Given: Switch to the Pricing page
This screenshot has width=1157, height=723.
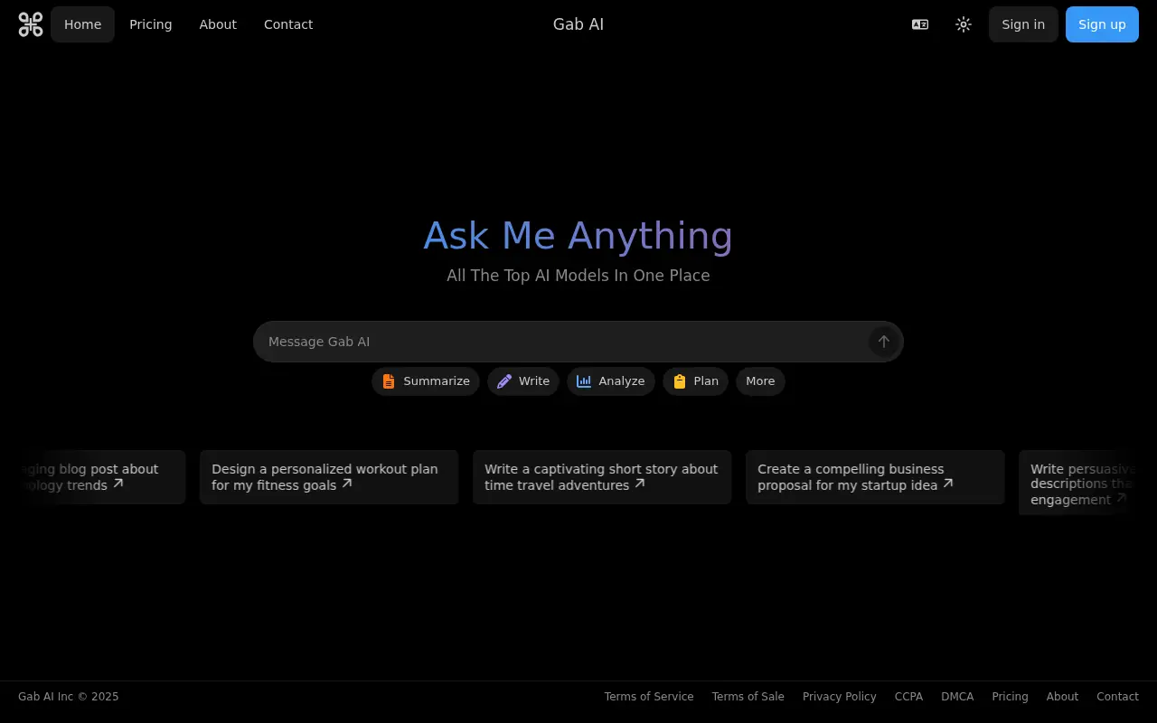Looking at the screenshot, I should (x=151, y=24).
